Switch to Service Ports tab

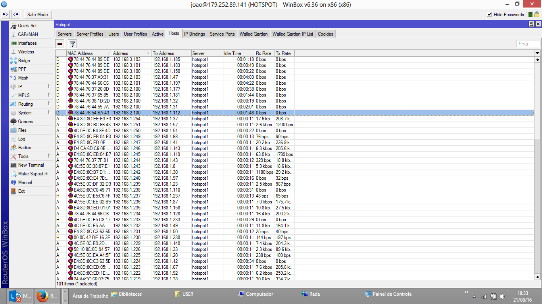222,34
